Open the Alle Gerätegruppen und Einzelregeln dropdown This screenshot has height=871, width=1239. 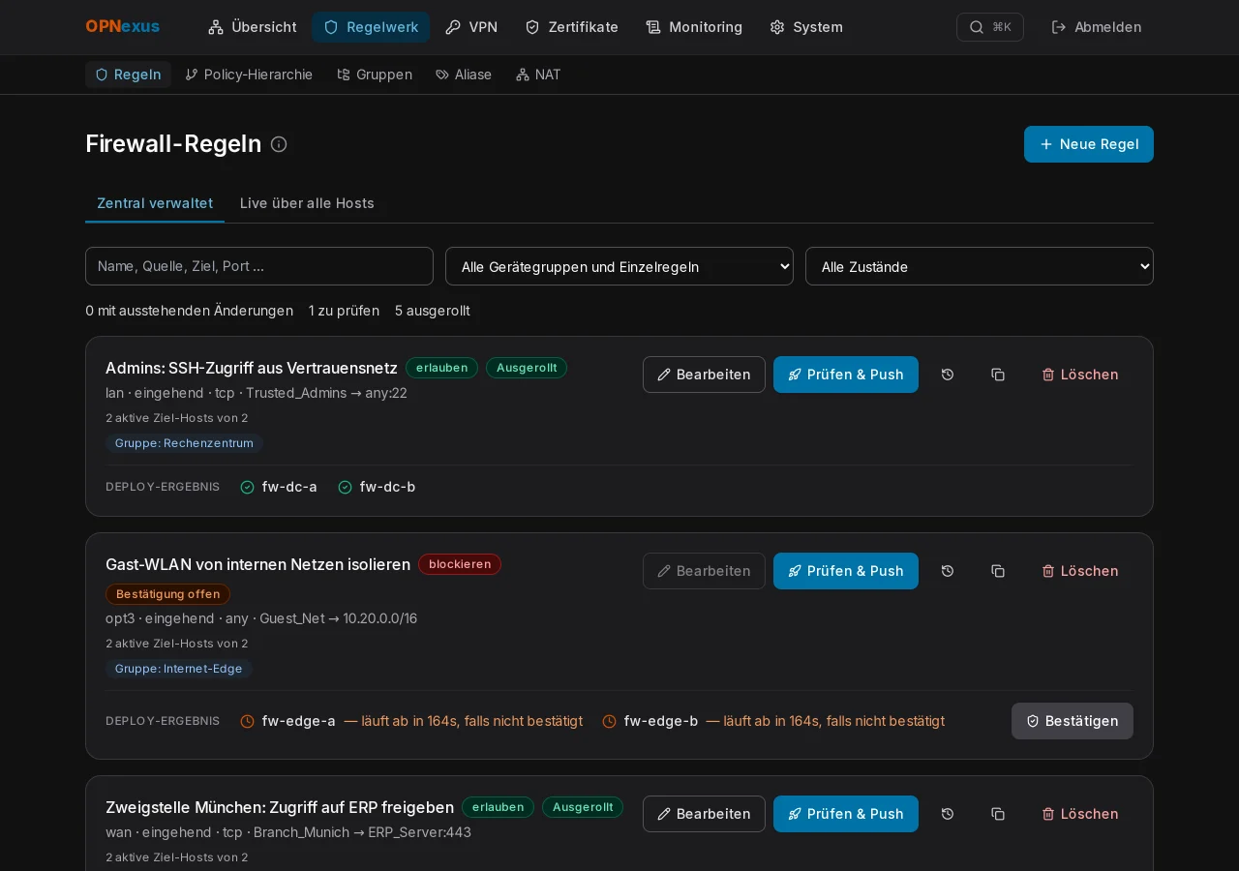[x=619, y=266]
